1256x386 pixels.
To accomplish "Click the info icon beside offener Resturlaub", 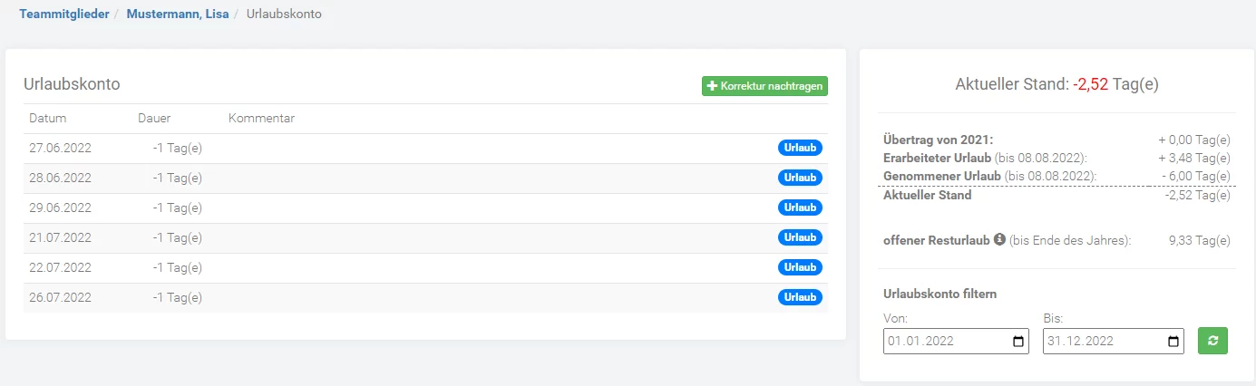I will (999, 240).
